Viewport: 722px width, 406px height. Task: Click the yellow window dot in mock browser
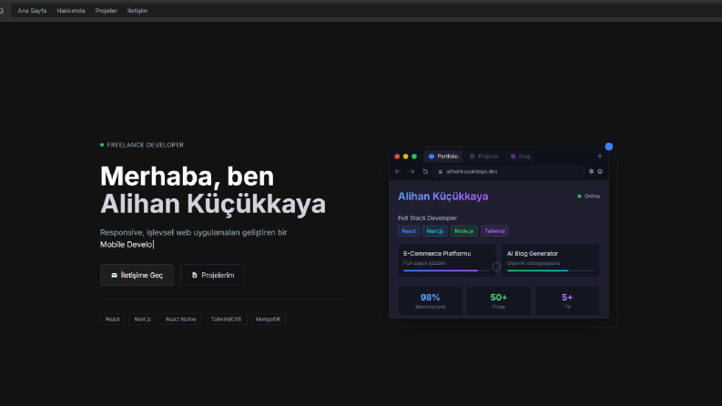[x=406, y=157]
